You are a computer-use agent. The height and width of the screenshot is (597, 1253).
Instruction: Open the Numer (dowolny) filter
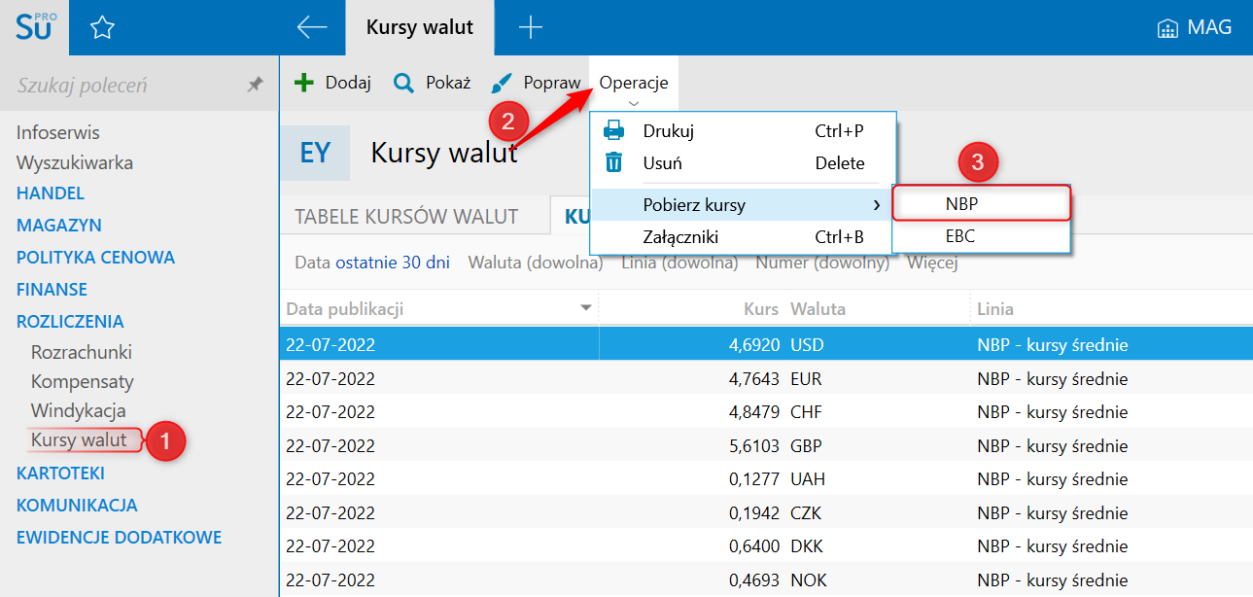822,263
